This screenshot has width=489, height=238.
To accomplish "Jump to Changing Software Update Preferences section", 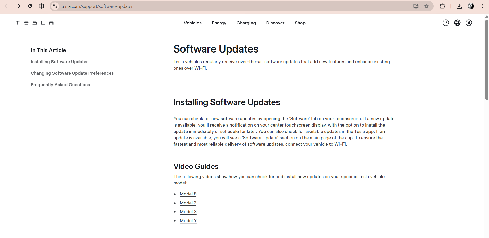I will point(72,73).
